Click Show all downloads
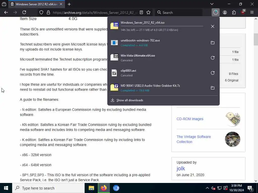This screenshot has width=258, height=193. (130, 100)
